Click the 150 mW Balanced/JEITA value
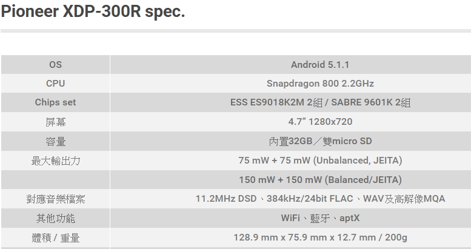Screen dimensions: 471x249 click(320, 179)
